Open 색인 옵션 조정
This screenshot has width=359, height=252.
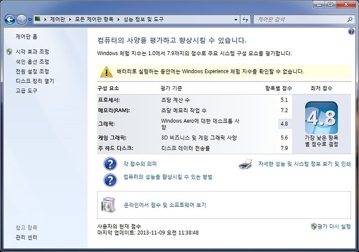32,62
